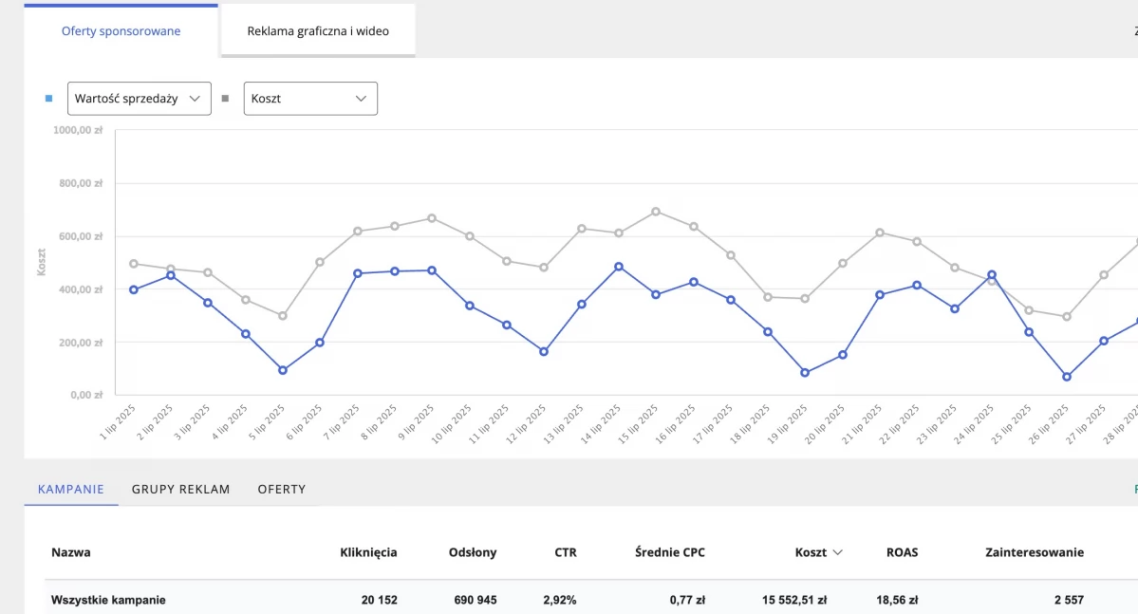This screenshot has width=1138, height=614.
Task: Sort table by Kliknięcia column header
Action: 368,552
